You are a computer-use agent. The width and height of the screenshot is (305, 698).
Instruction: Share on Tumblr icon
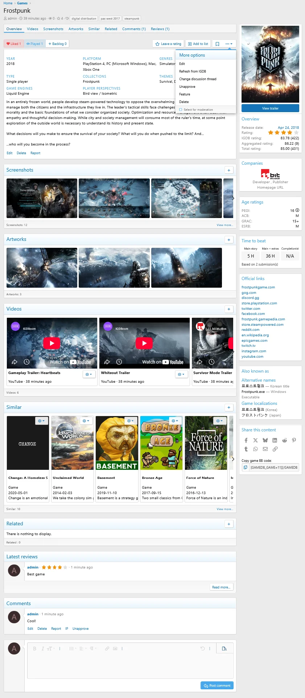coord(246,449)
